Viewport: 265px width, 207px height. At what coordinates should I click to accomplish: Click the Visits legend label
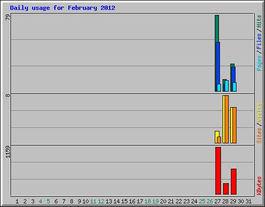[259, 112]
